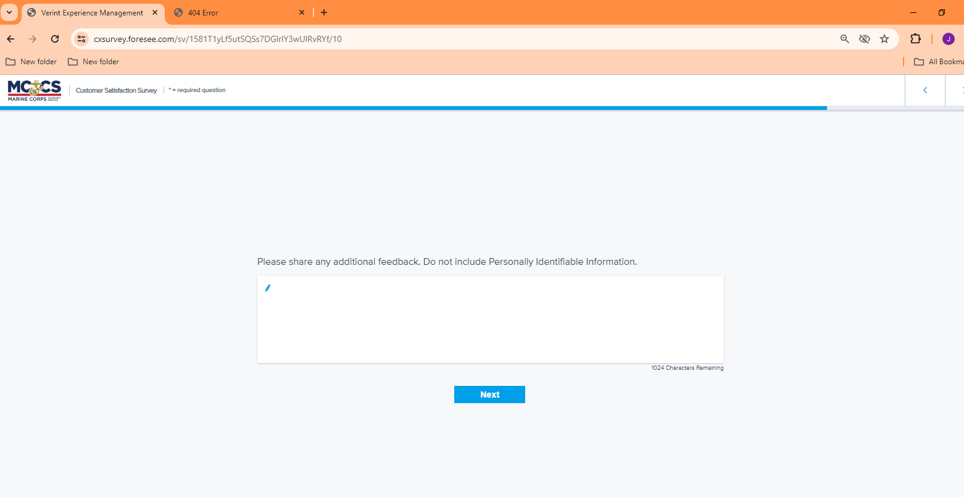This screenshot has width=964, height=497.
Task: Select the Verint Experience Management tab
Action: pyautogui.click(x=92, y=12)
